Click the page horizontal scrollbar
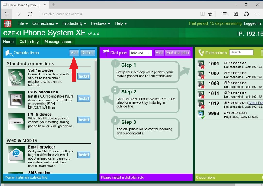This screenshot has width=263, height=186. point(119,185)
